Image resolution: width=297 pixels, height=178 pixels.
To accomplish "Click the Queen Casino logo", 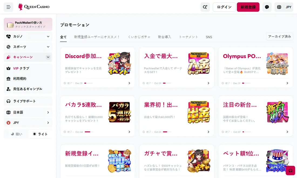I will coord(34,7).
